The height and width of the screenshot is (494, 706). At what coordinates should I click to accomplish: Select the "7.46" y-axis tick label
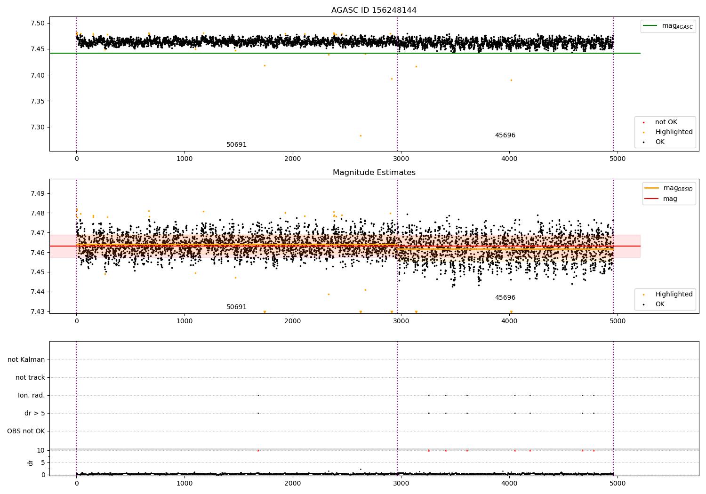click(x=38, y=253)
